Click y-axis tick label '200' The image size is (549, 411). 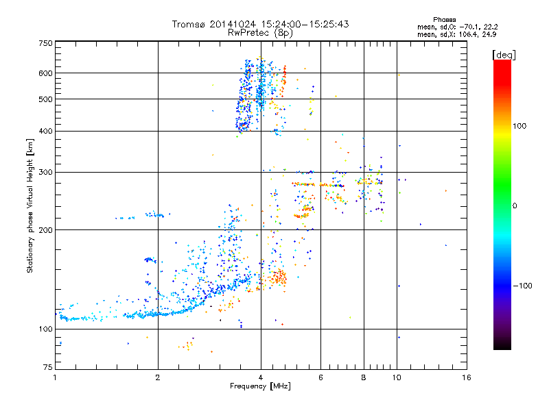45,230
